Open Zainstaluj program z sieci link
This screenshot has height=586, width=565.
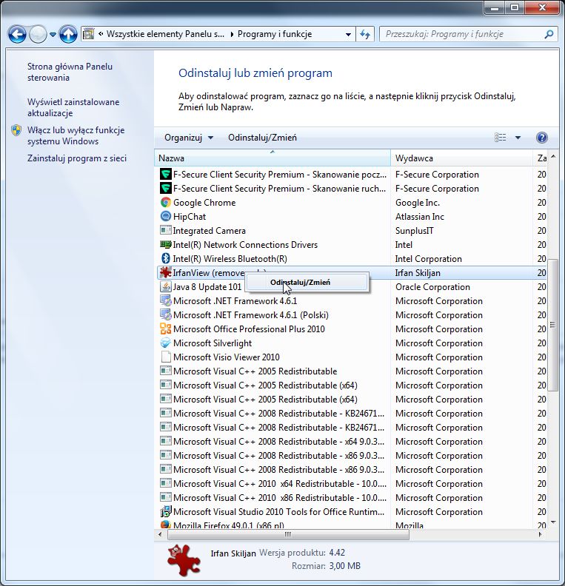(x=77, y=158)
